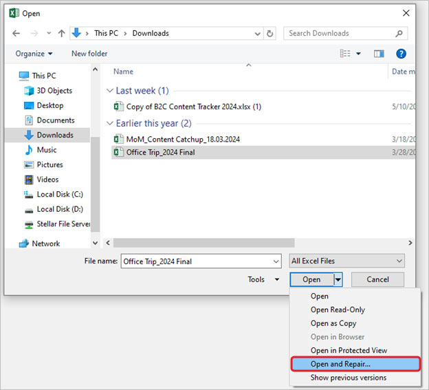Expand address bar previous locations dropdown
Image resolution: width=429 pixels, height=390 pixels.
tap(257, 34)
